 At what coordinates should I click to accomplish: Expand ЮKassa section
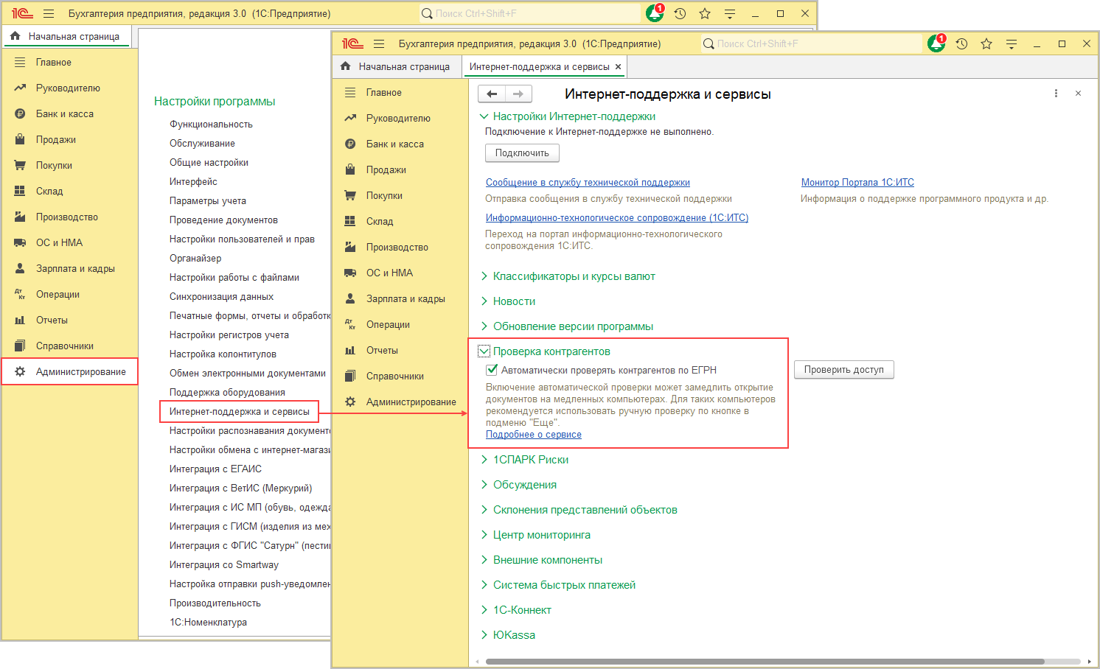pos(484,635)
